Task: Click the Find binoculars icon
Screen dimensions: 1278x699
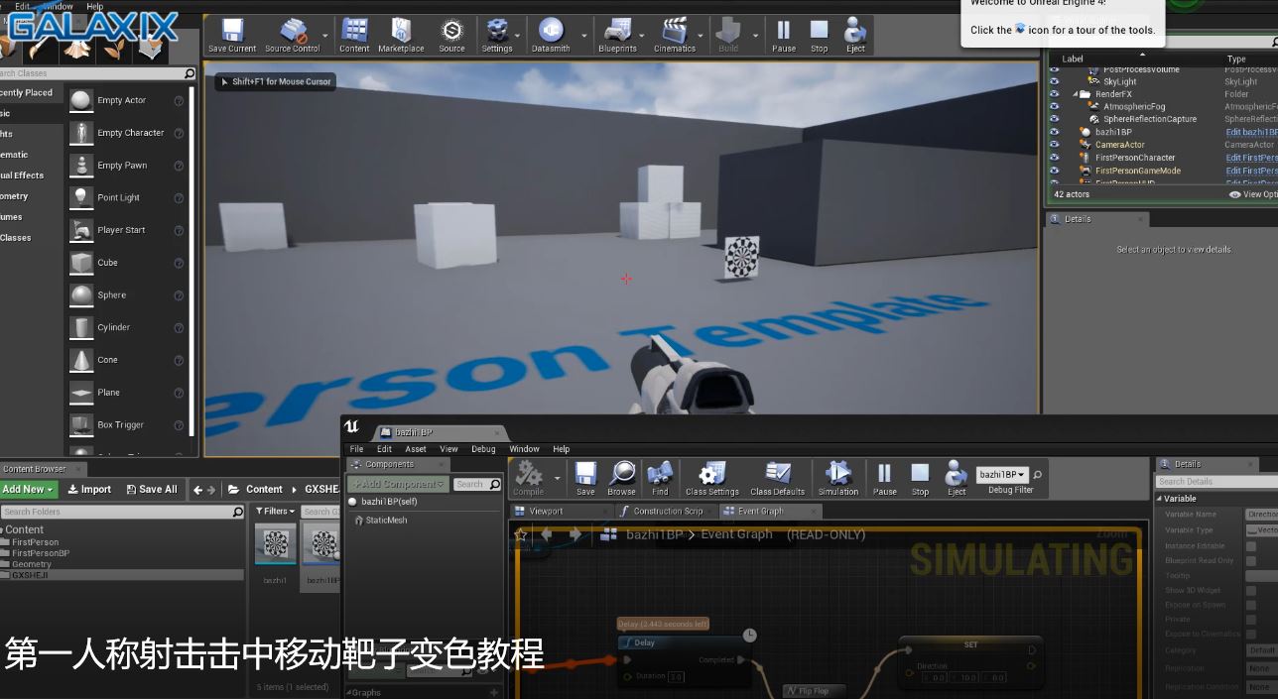Action: coord(660,476)
